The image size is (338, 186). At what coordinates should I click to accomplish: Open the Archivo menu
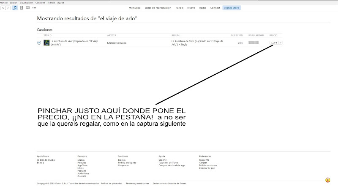click(x=4, y=3)
